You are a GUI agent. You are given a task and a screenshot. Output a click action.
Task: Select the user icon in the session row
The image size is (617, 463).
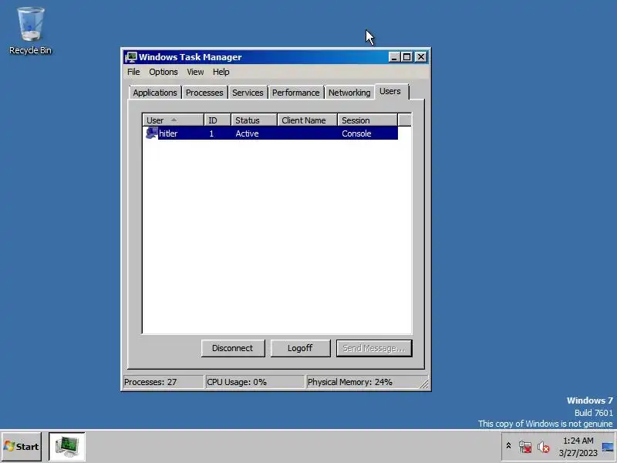click(151, 133)
